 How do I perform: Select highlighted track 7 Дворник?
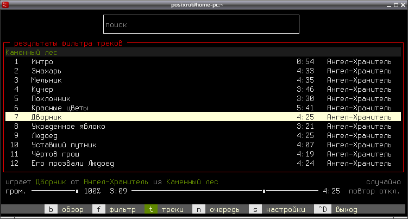coord(203,117)
